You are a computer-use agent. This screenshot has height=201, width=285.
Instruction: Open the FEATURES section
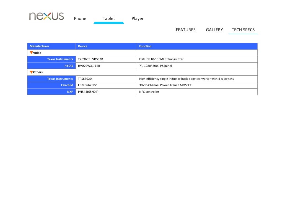click(186, 30)
